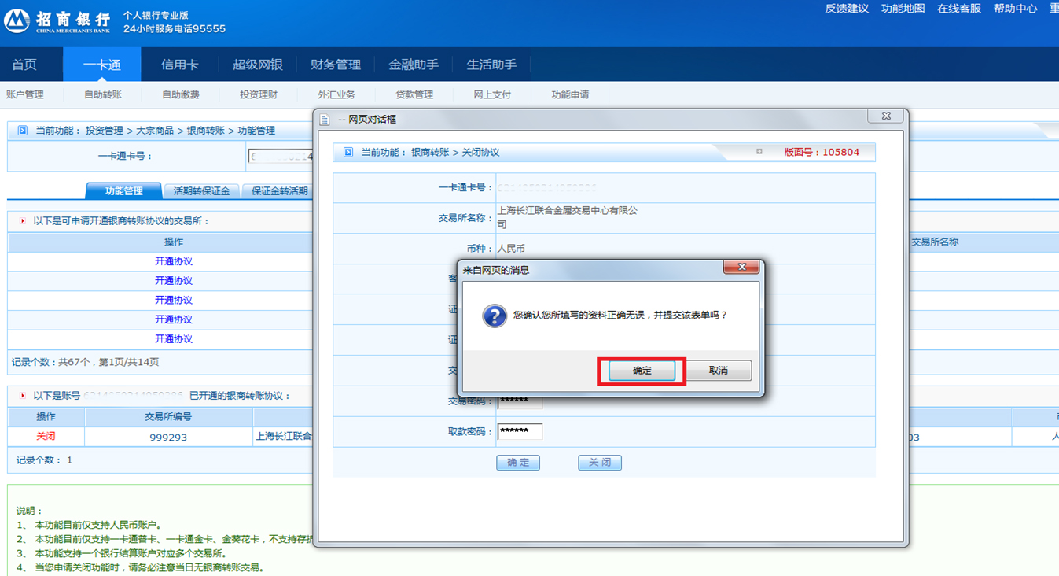Click red 关闭 link for exchange 999293
This screenshot has height=576, width=1059.
(46, 436)
